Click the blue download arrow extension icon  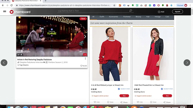(x=171, y=5)
